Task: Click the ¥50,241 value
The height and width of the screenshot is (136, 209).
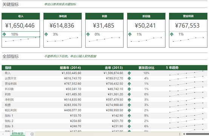Action: 145,26
